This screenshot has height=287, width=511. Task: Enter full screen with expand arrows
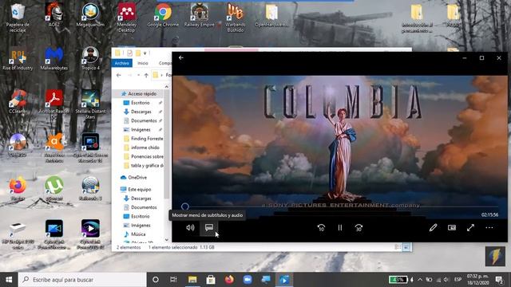pos(470,228)
